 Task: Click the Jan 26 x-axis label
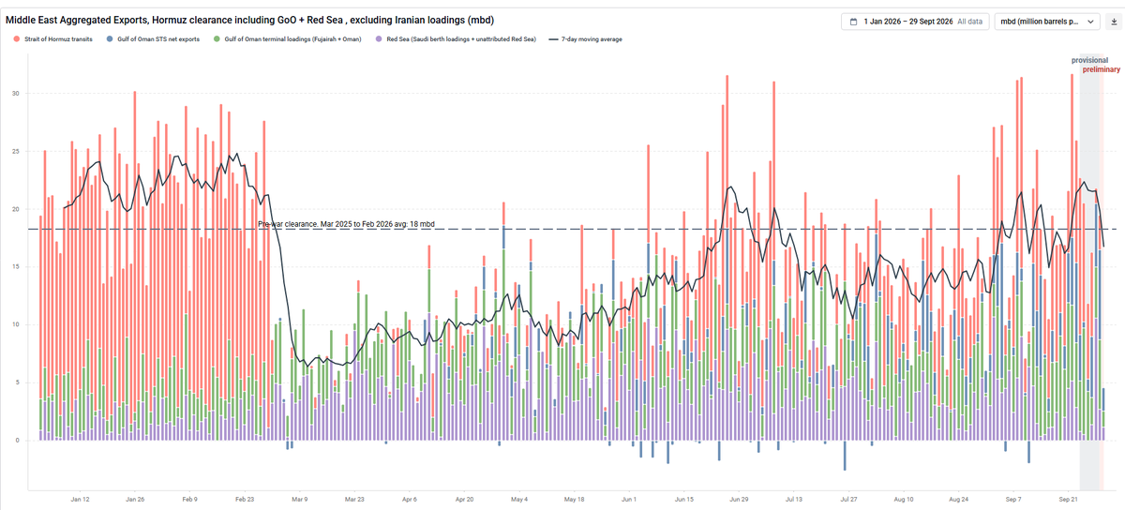135,501
